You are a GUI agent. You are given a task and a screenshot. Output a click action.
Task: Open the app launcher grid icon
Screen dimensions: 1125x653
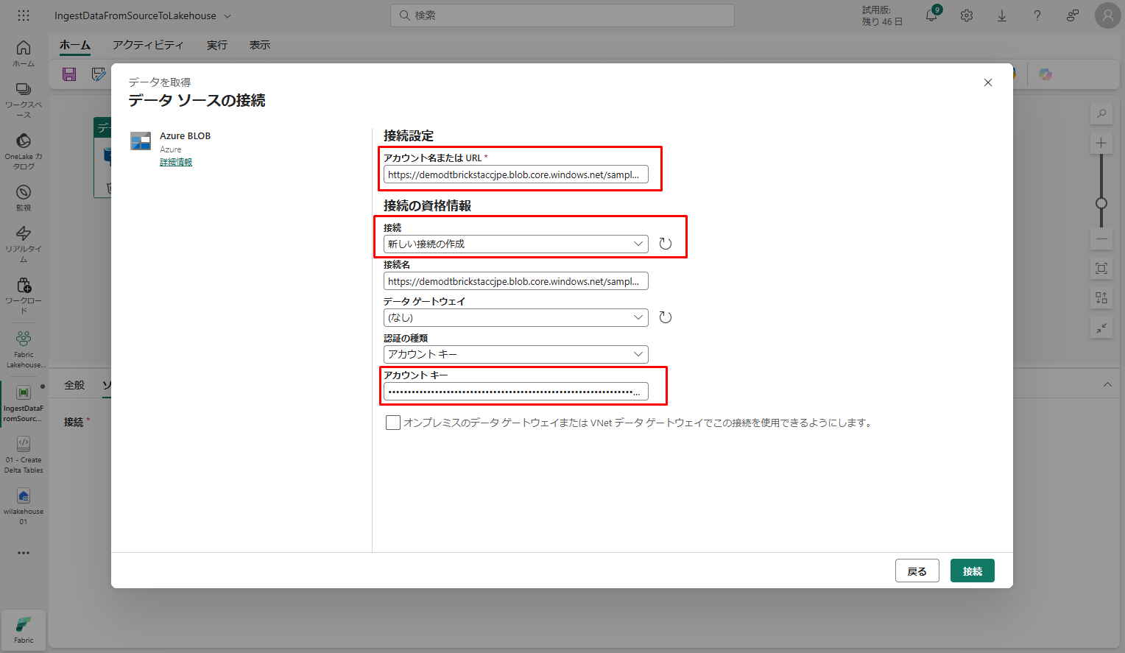pyautogui.click(x=24, y=15)
